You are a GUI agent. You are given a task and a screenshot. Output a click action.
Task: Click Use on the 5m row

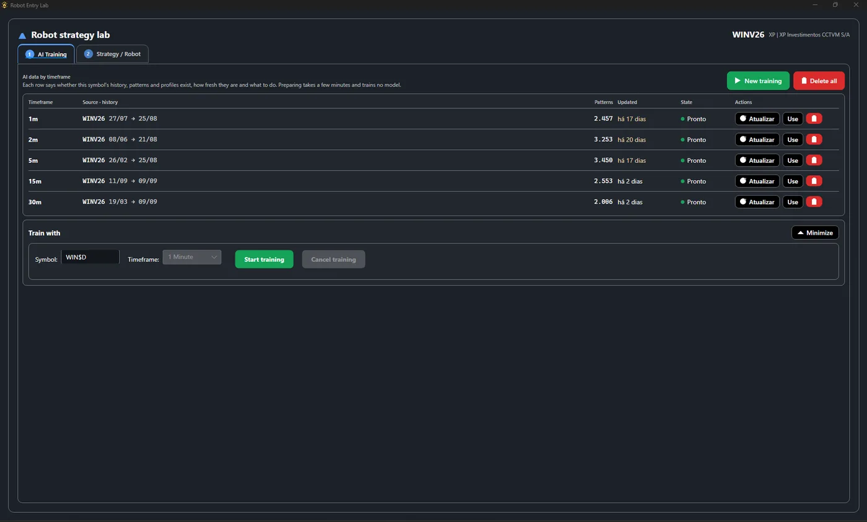pyautogui.click(x=793, y=160)
